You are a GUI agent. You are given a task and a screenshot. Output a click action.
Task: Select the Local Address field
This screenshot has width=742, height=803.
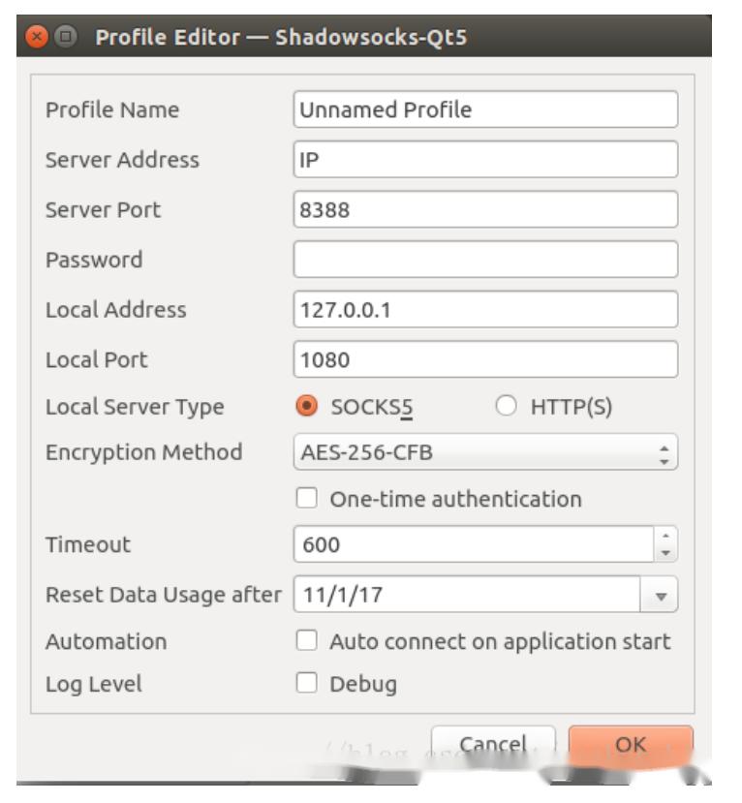pyautogui.click(x=484, y=310)
